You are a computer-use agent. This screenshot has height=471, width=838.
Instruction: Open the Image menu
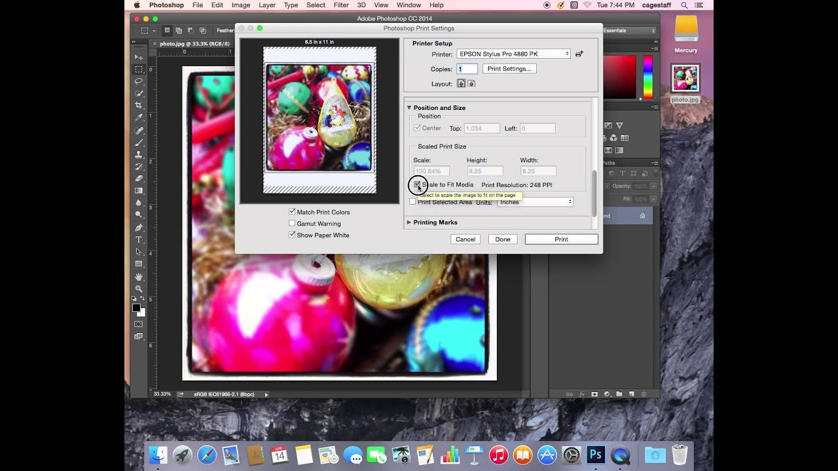[x=241, y=5]
